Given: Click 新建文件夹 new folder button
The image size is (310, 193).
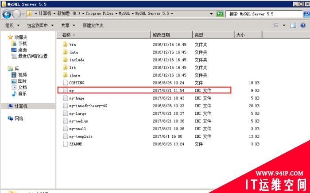Looking at the screenshot, I should (93, 25).
